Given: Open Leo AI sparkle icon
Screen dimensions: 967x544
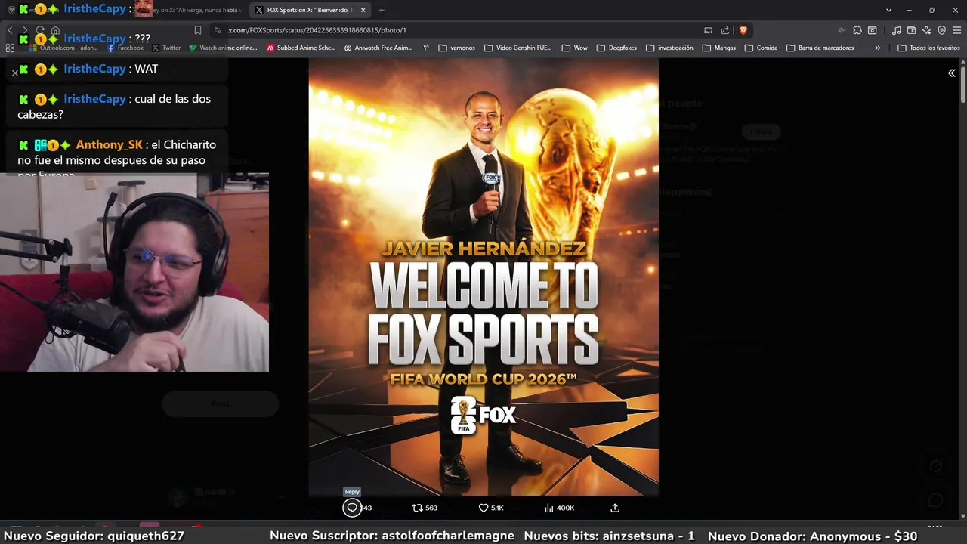Looking at the screenshot, I should (x=927, y=30).
